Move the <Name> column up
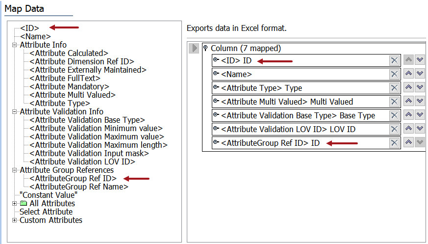This screenshot has width=428, height=244. point(408,74)
